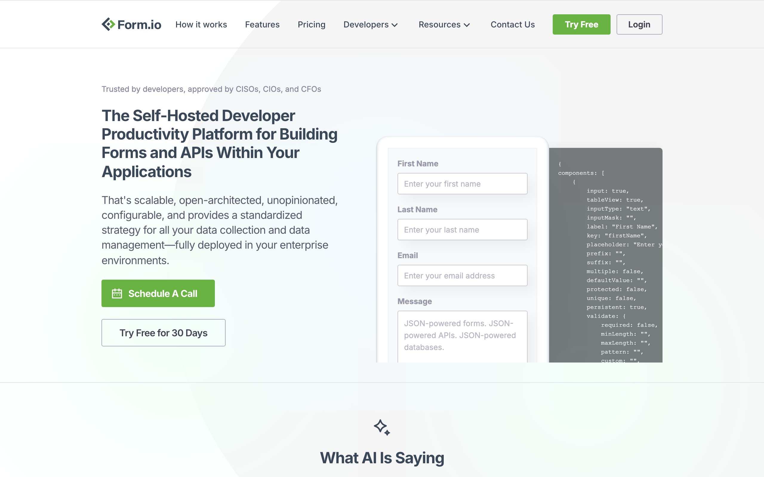Open the Features nav link
Viewport: 764px width, 477px height.
point(262,25)
